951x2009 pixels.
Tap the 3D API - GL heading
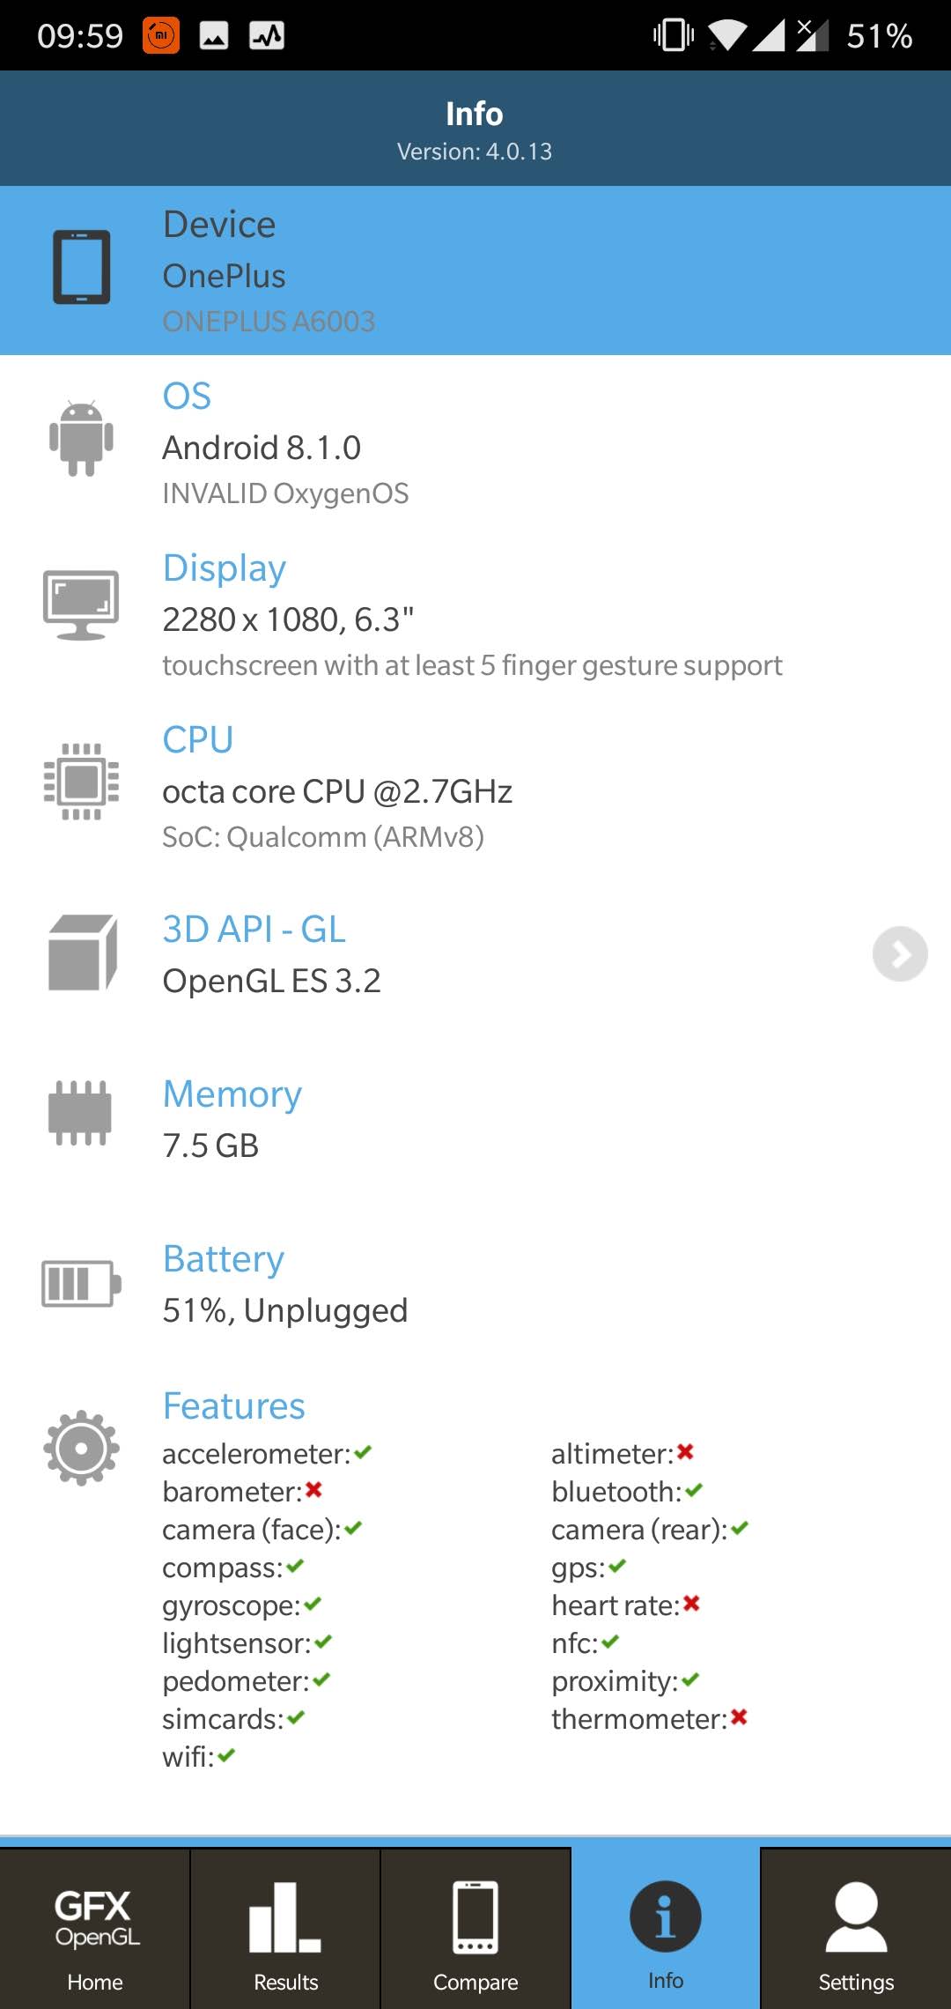click(x=254, y=930)
